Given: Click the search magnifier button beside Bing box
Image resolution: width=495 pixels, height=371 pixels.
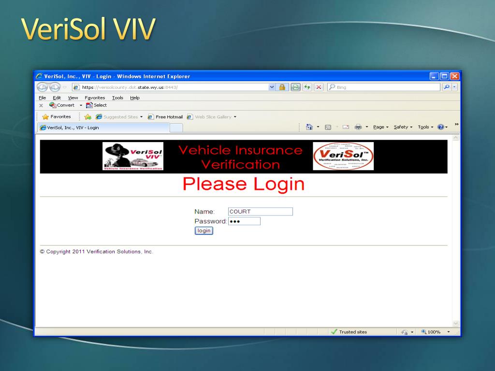Looking at the screenshot, I should pos(446,87).
